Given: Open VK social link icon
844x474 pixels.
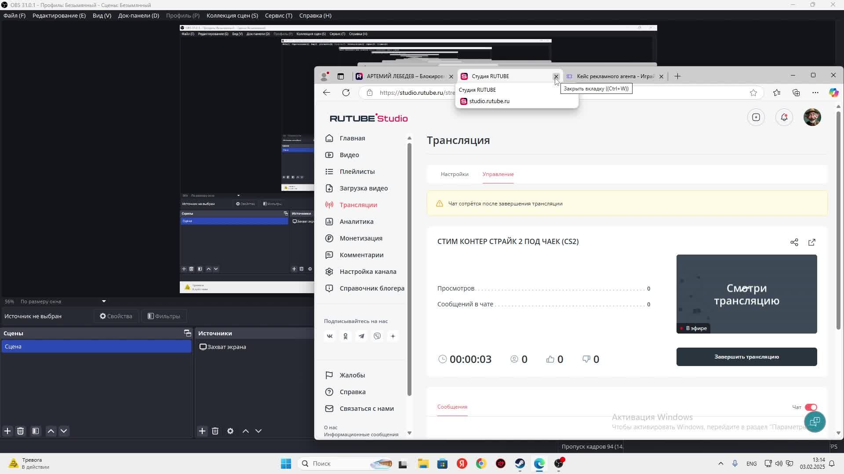Looking at the screenshot, I should point(330,336).
